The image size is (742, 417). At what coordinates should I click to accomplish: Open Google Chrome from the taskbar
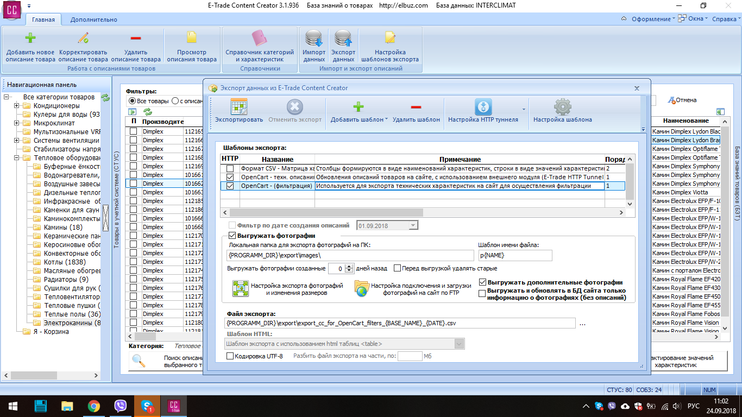pos(94,406)
